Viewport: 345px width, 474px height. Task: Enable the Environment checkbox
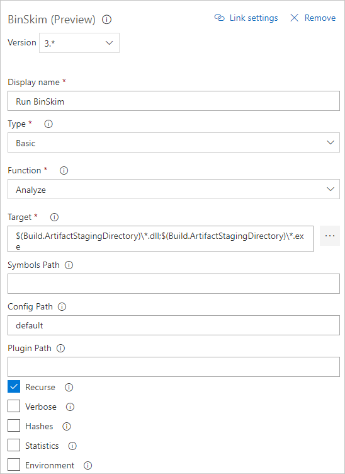pyautogui.click(x=14, y=465)
